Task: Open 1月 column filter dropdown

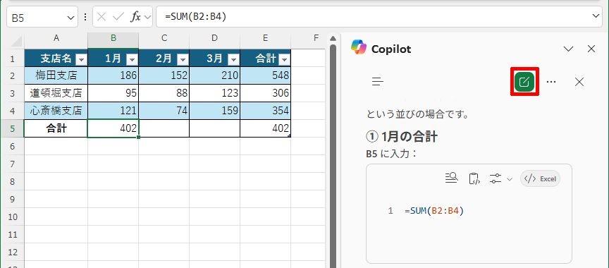Action: (x=133, y=59)
